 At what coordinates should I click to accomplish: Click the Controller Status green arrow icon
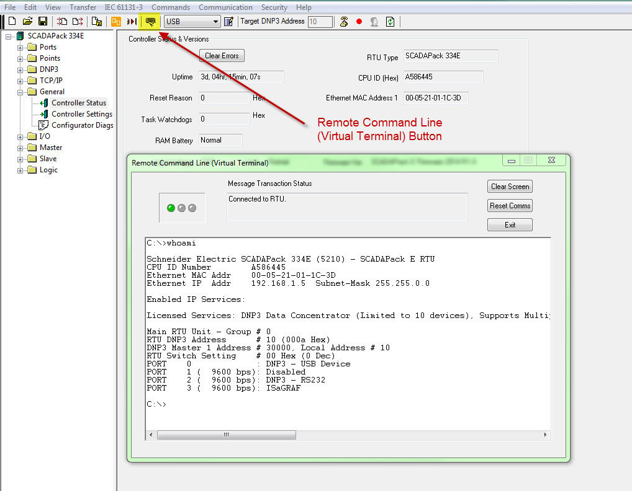coord(44,103)
